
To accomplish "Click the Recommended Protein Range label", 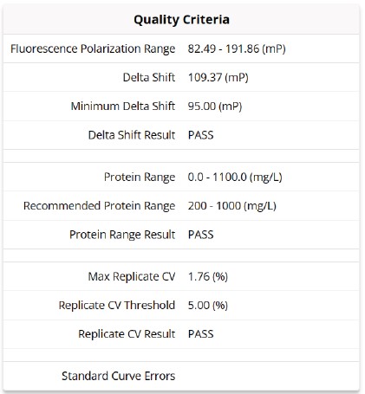I will [x=99, y=206].
